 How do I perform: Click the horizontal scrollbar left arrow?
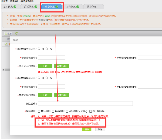click(4, 70)
